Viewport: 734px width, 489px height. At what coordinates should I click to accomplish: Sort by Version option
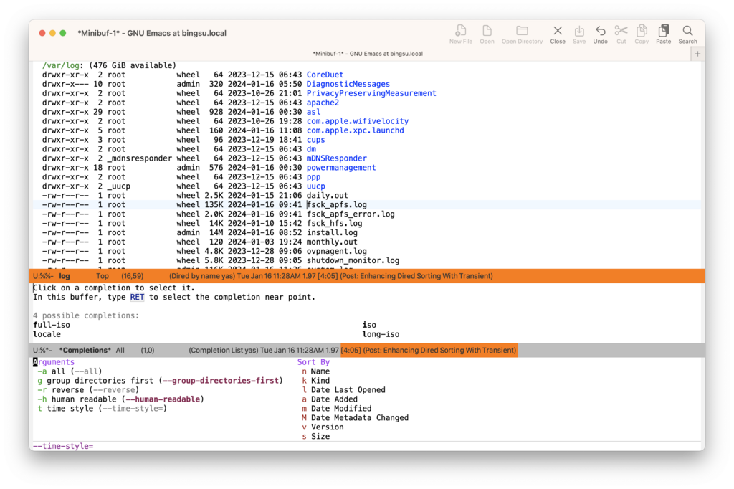tap(323, 427)
